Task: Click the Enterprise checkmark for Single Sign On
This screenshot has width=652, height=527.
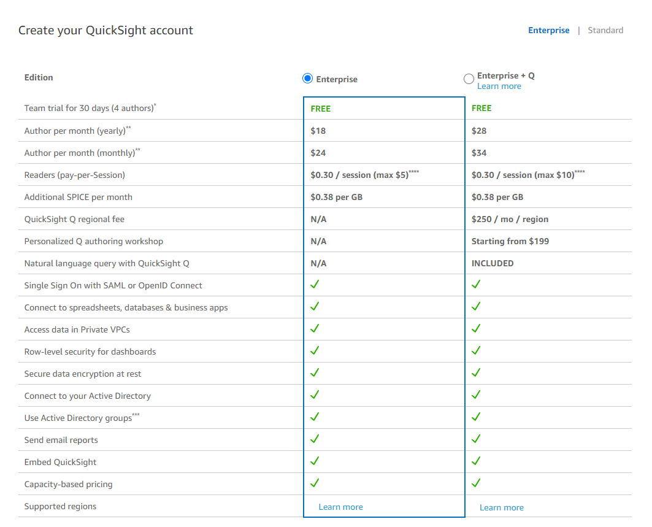Action: [315, 285]
